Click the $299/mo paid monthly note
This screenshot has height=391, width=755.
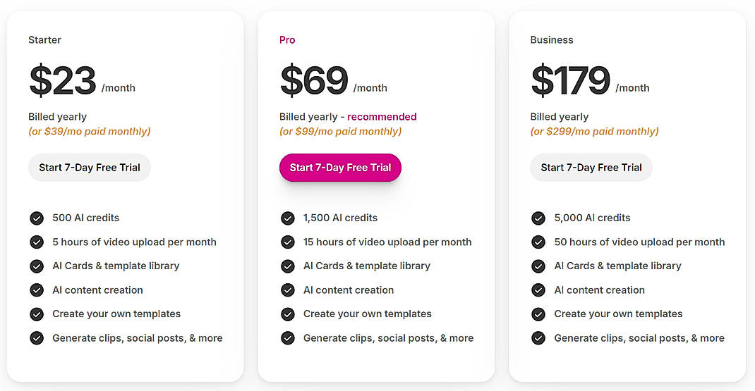594,132
